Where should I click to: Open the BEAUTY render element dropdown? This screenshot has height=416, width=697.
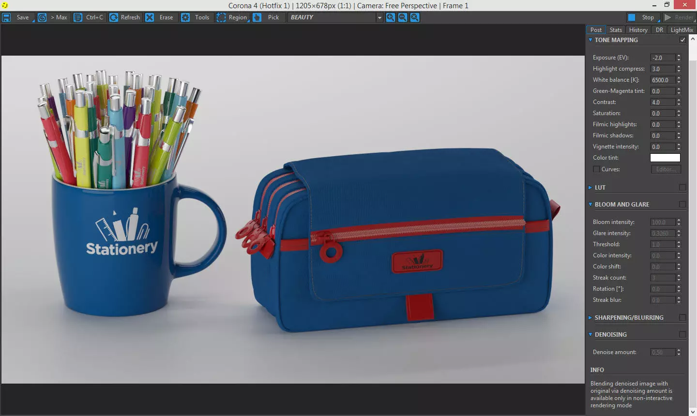[x=335, y=17]
